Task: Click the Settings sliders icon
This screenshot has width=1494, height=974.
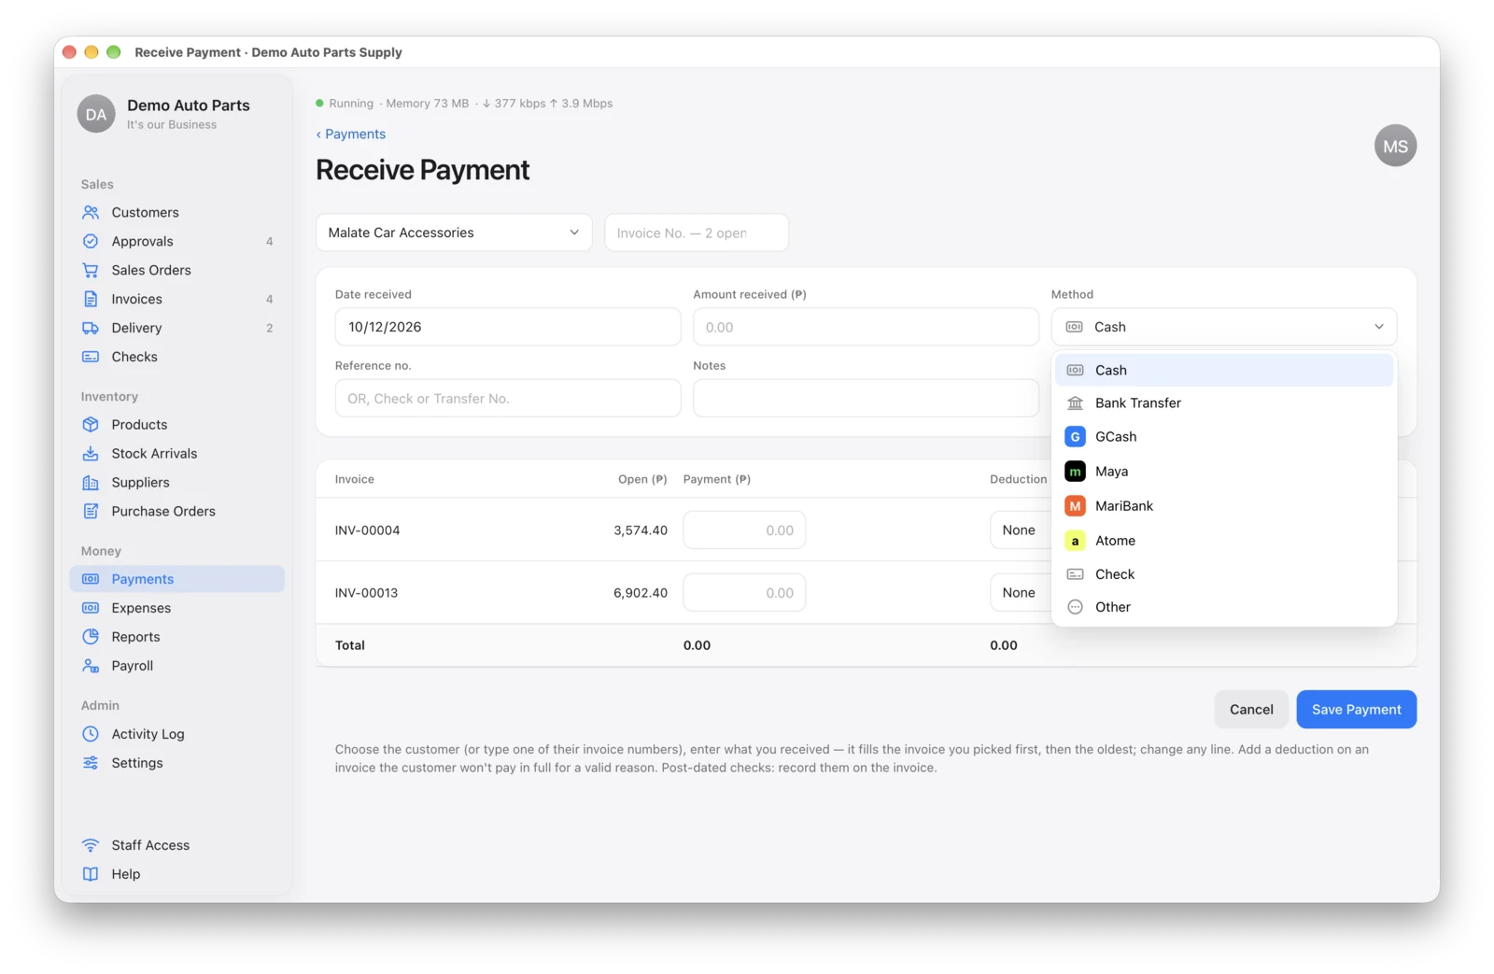Action: (x=91, y=764)
